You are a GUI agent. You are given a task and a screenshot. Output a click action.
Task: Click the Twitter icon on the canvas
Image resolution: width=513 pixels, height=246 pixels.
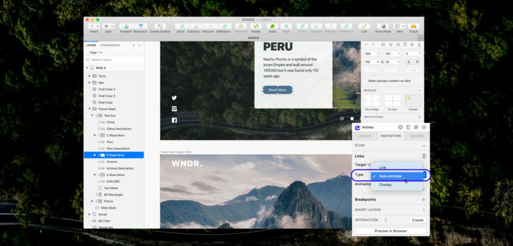coord(174,98)
